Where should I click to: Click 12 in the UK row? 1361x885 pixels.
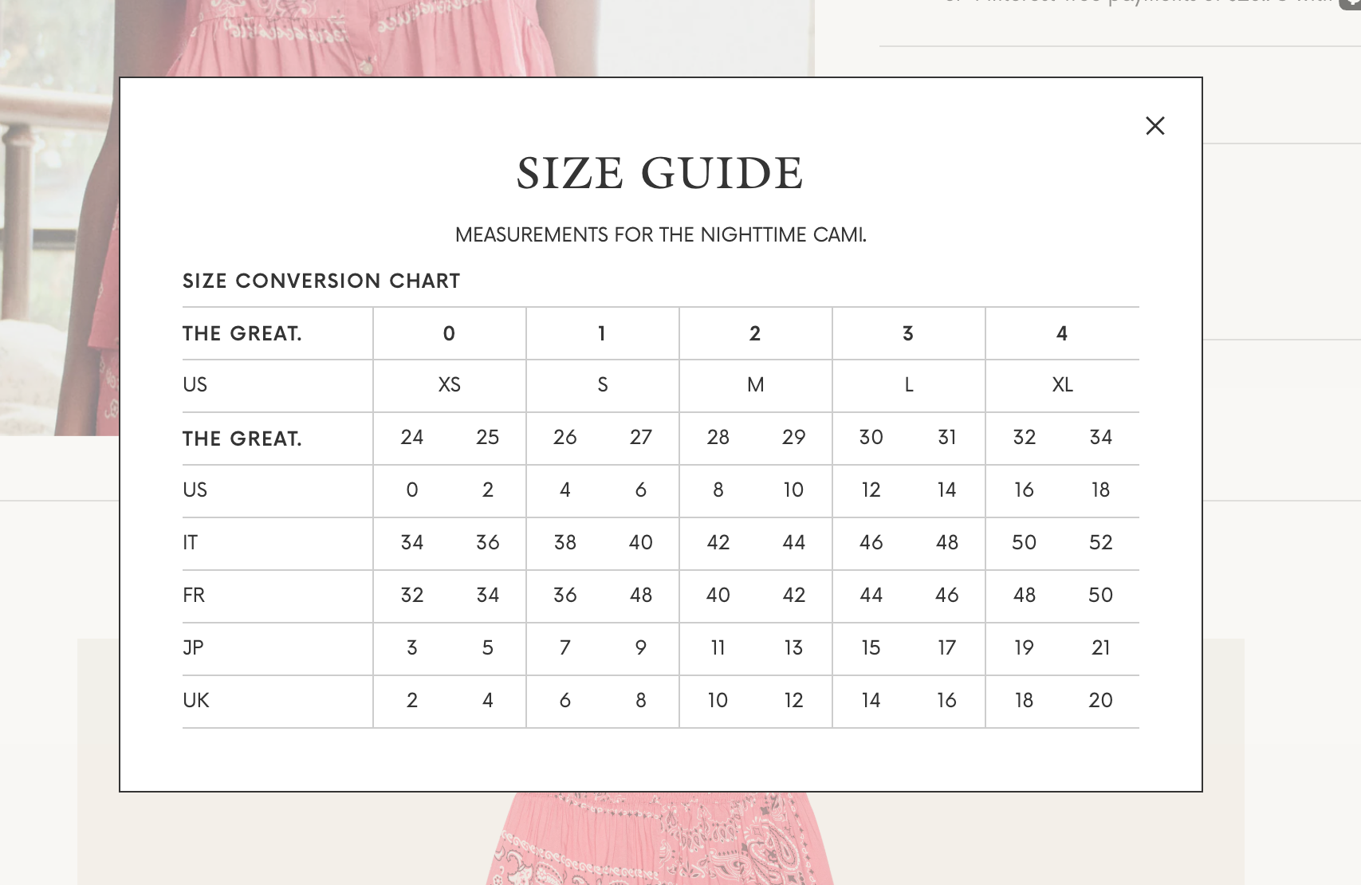coord(793,700)
